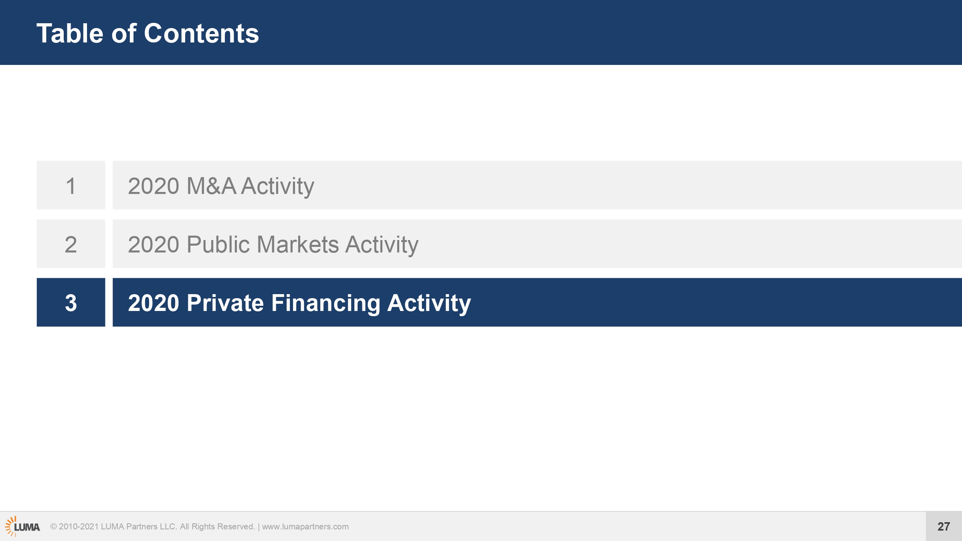Select the LUMA Partners LLC footer text
The height and width of the screenshot is (541, 962).
[x=139, y=527]
